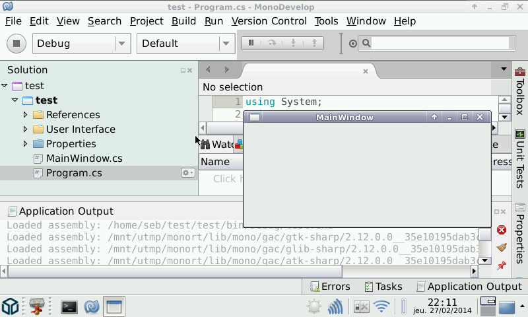Viewport: 528px width, 317px height.
Task: Open the Build menu
Action: pos(183,20)
